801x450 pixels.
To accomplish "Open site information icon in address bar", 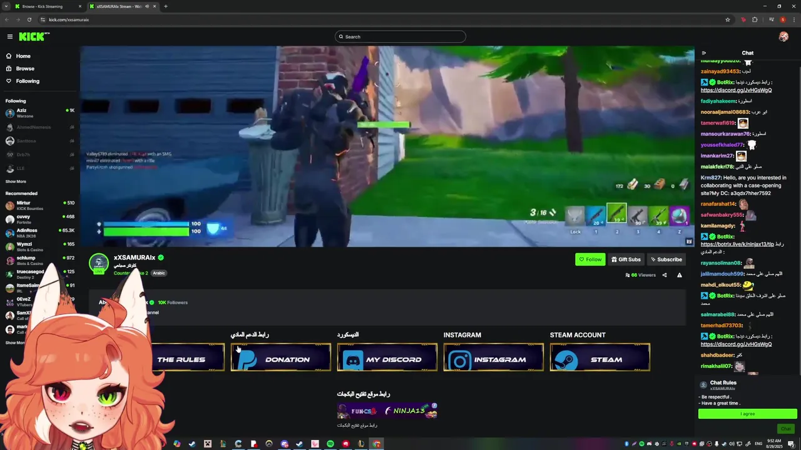I will [x=43, y=19].
